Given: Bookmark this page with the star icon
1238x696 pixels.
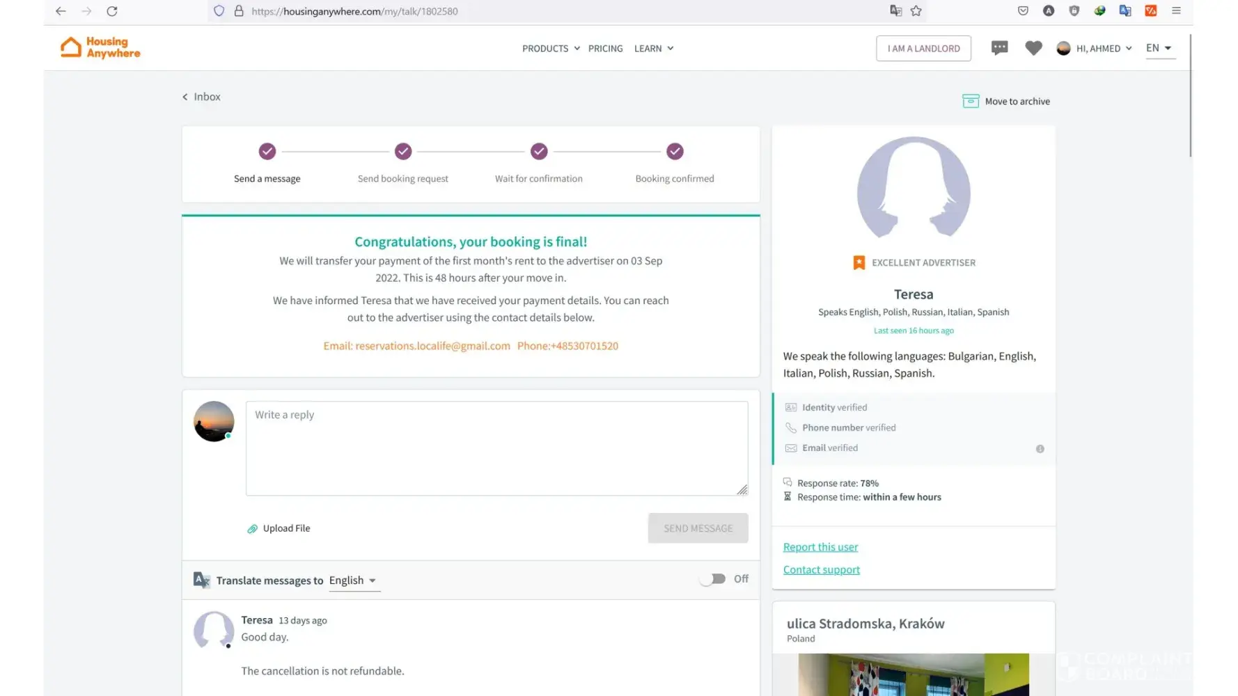Looking at the screenshot, I should [x=916, y=11].
